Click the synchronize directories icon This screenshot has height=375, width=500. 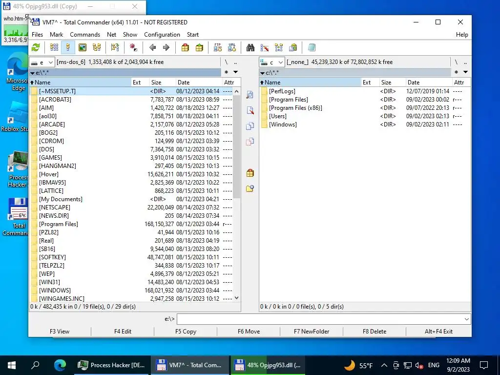[279, 47]
